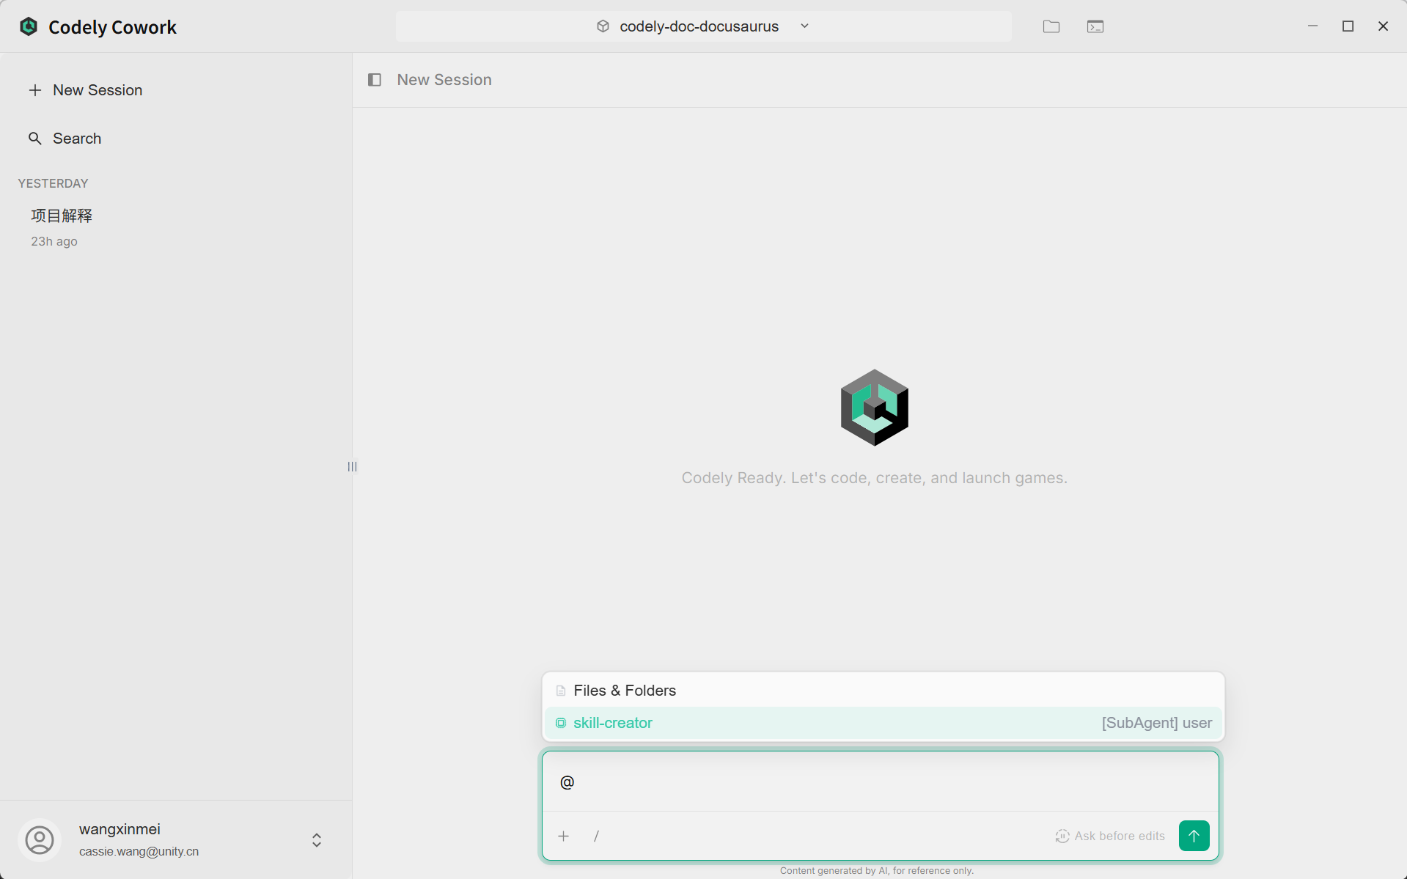Expand the wangxinmei account switcher
Viewport: 1407px width, 879px height.
[317, 840]
